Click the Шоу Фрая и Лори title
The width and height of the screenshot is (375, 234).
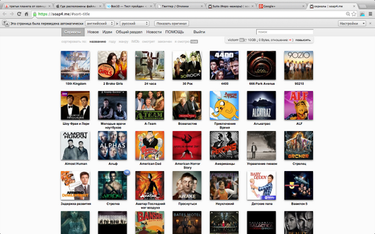click(76, 124)
